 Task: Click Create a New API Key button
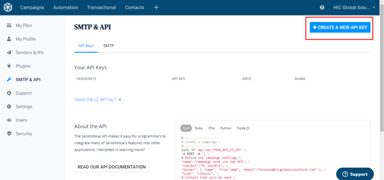point(340,27)
